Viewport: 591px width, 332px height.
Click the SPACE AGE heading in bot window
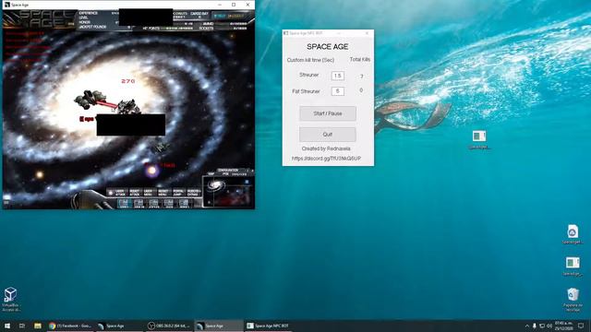pyautogui.click(x=327, y=47)
